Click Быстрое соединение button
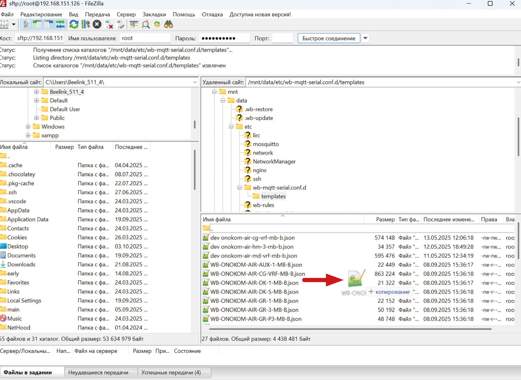Image resolution: width=521 pixels, height=380 pixels. point(329,38)
